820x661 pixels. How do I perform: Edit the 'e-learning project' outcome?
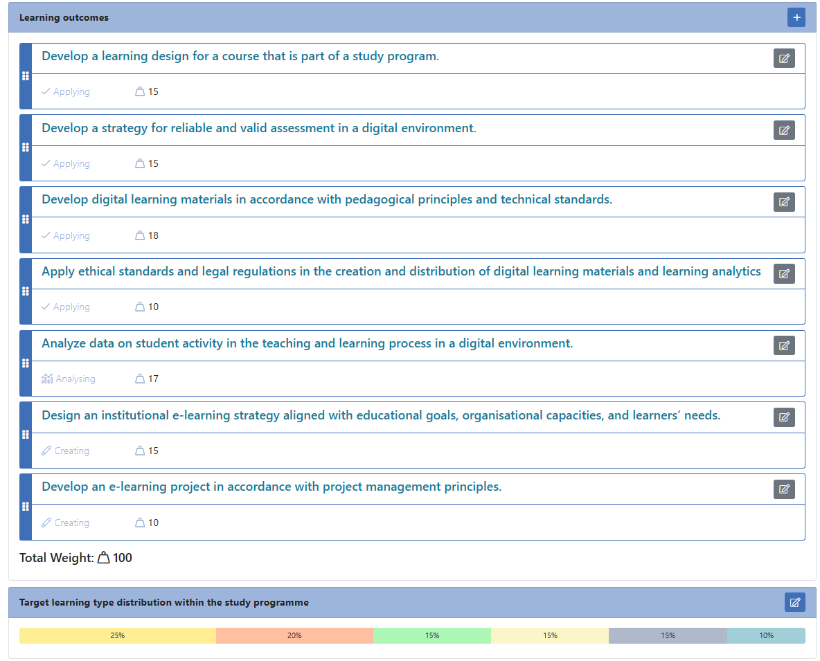[784, 489]
